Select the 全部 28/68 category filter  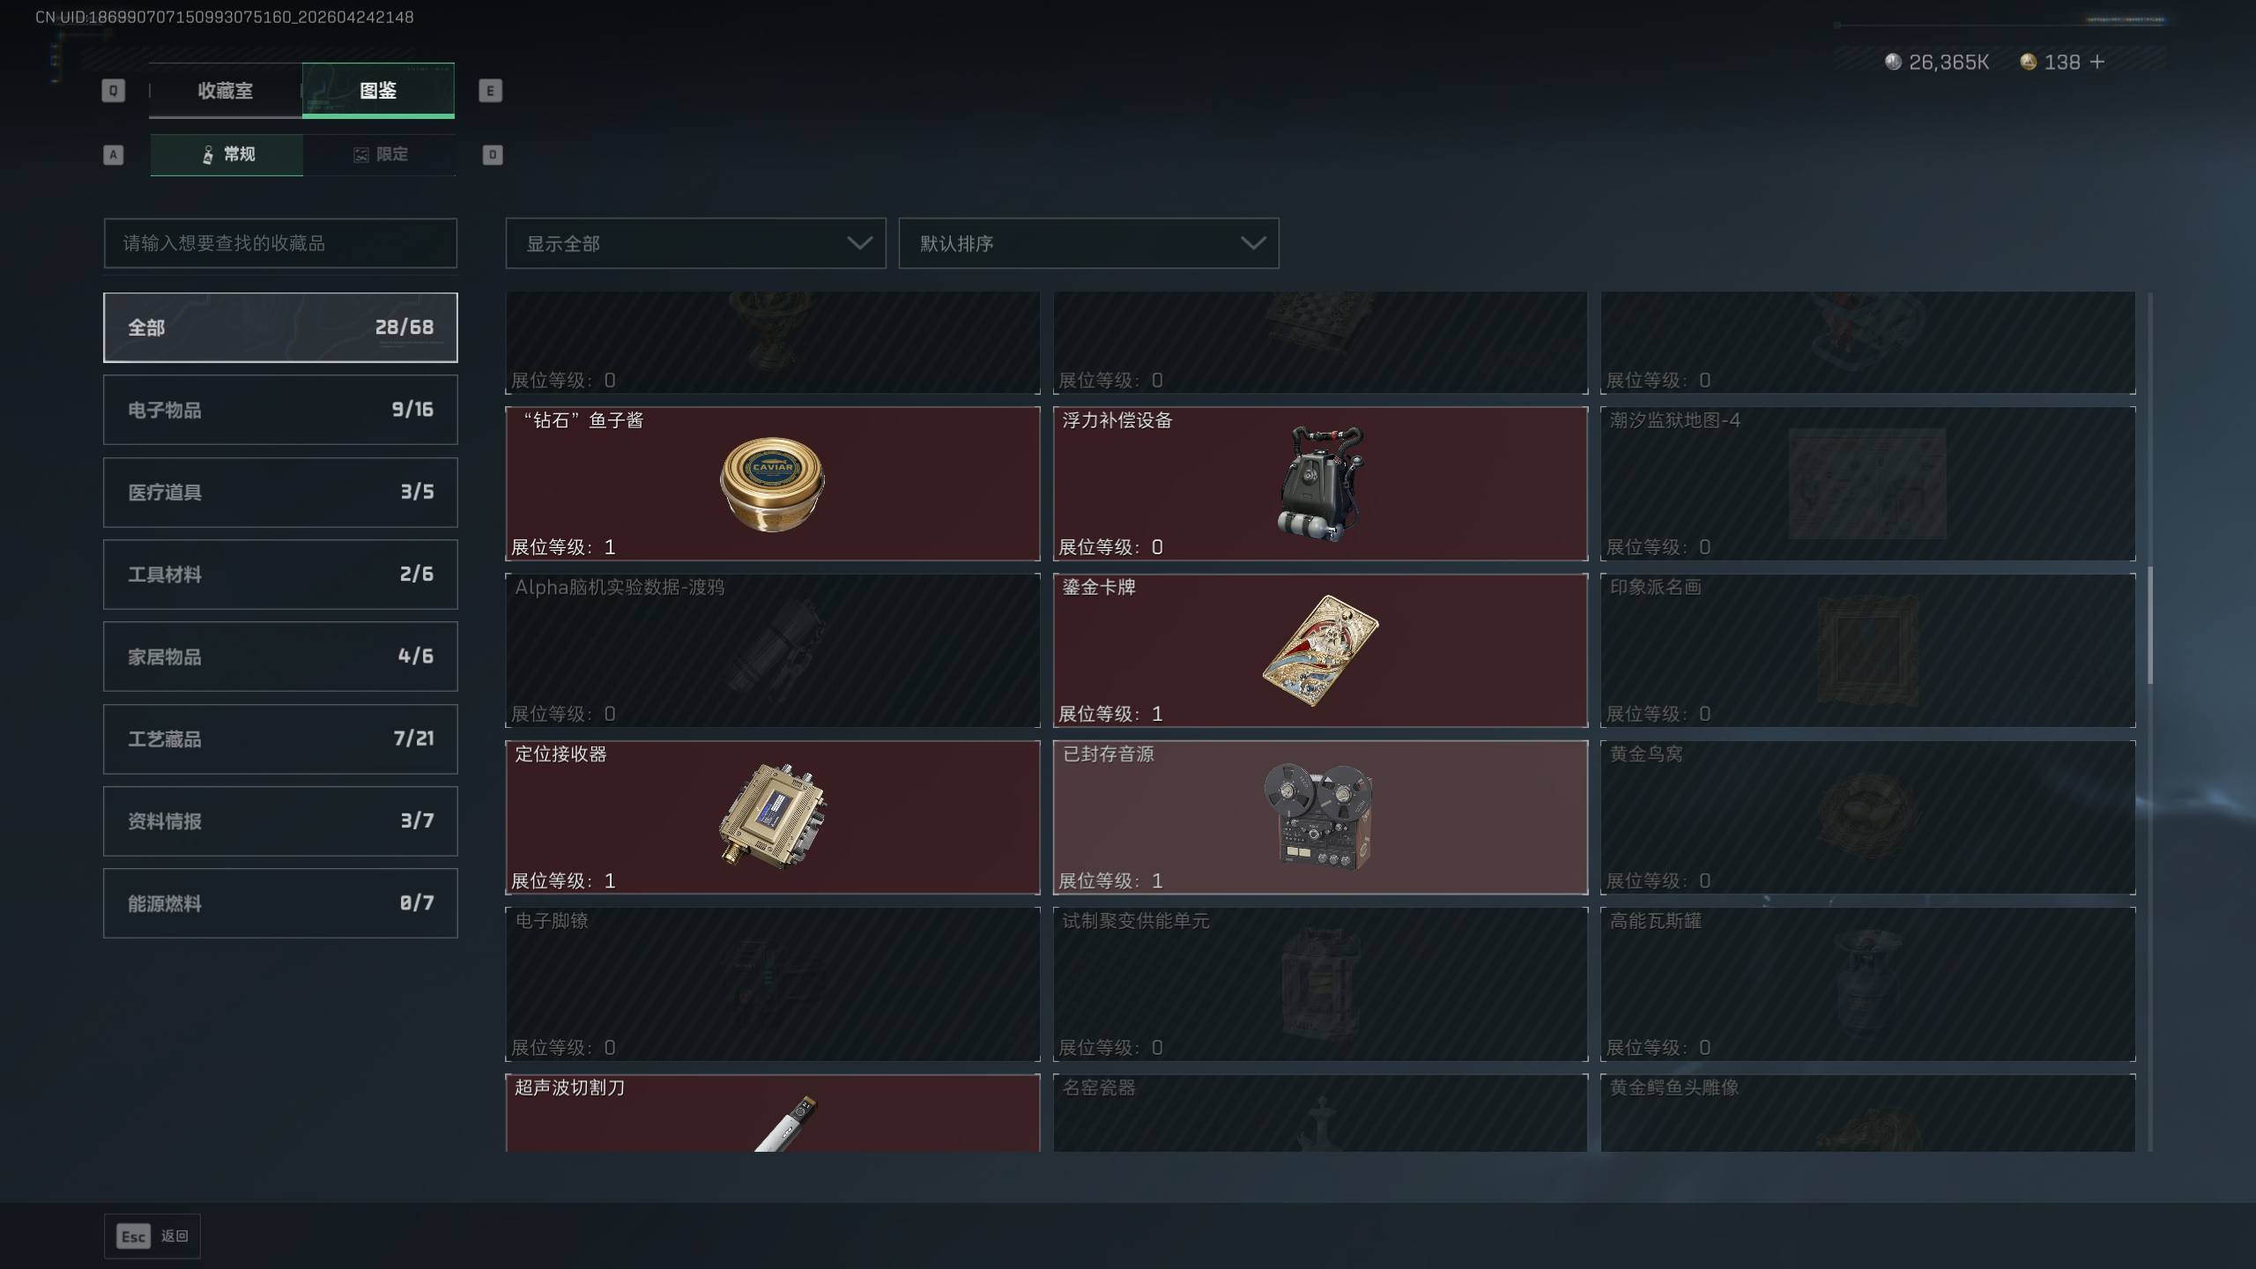tap(280, 328)
